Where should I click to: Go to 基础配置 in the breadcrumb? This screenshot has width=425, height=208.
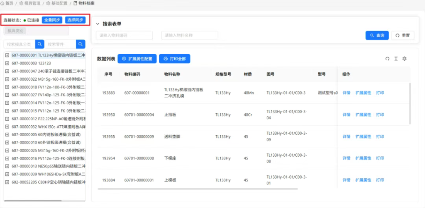[59, 3]
